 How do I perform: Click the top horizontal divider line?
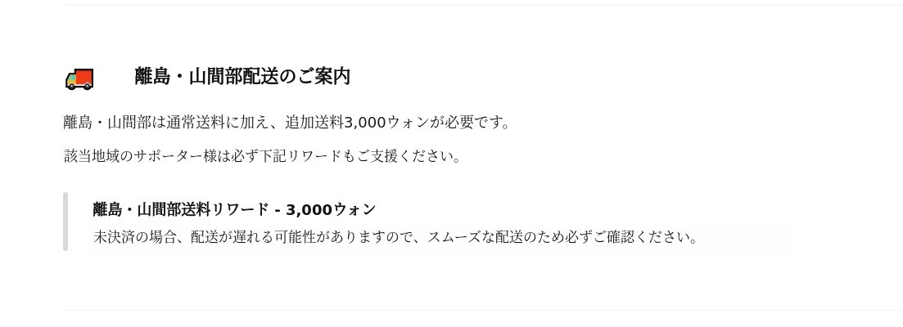pos(482,5)
